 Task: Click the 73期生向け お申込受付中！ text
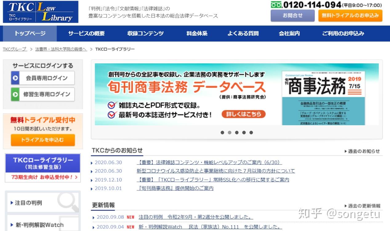tap(42, 177)
